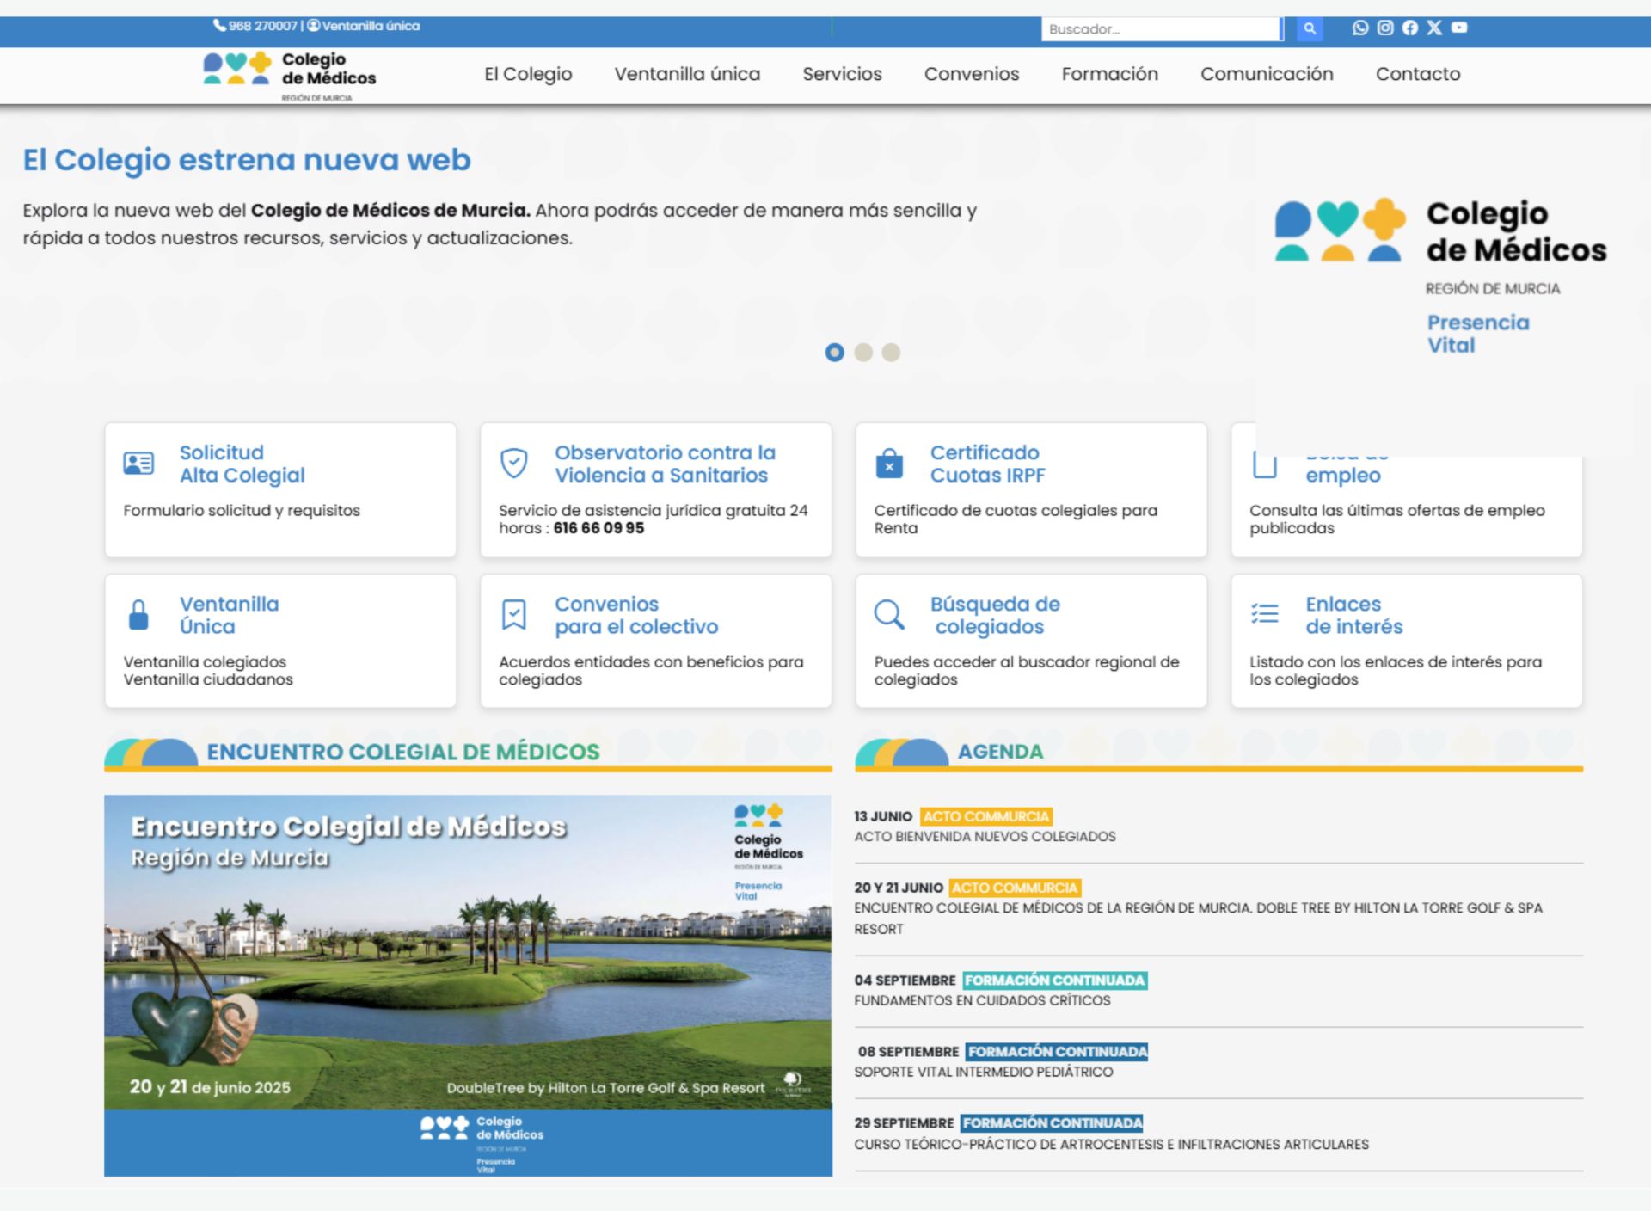Open the Facebook social icon
The height and width of the screenshot is (1211, 1651).
[x=1409, y=28]
